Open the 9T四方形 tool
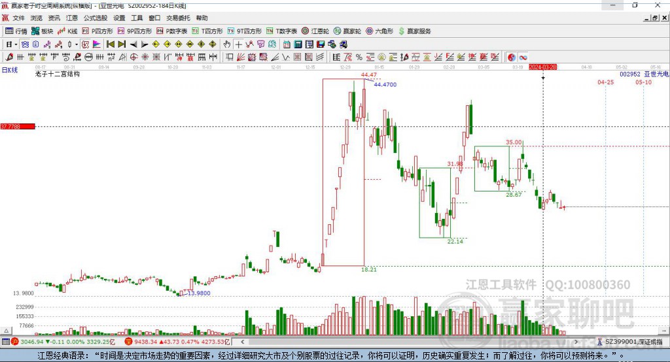The width and height of the screenshot is (670, 362). (x=245, y=31)
